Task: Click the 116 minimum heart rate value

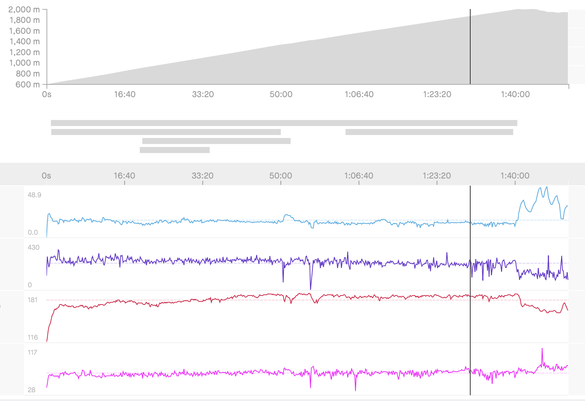Action: (x=33, y=337)
